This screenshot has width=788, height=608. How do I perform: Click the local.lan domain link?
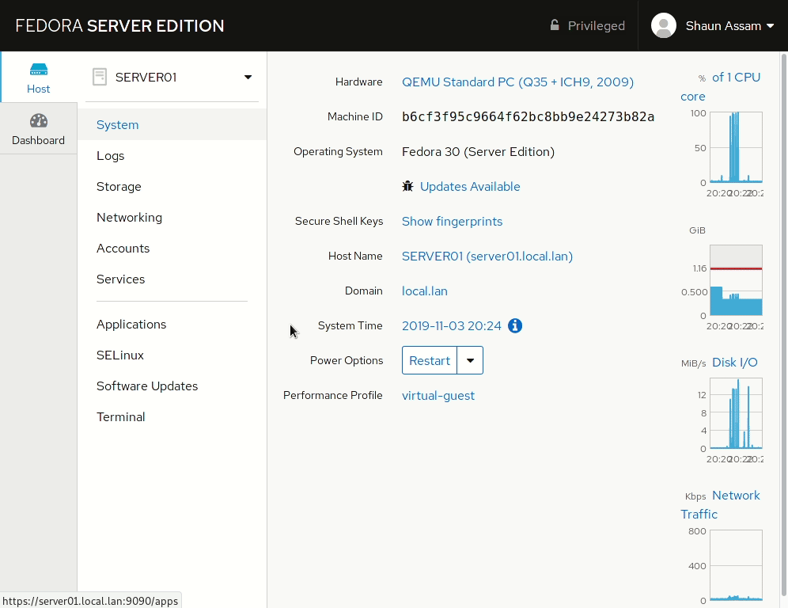point(425,291)
